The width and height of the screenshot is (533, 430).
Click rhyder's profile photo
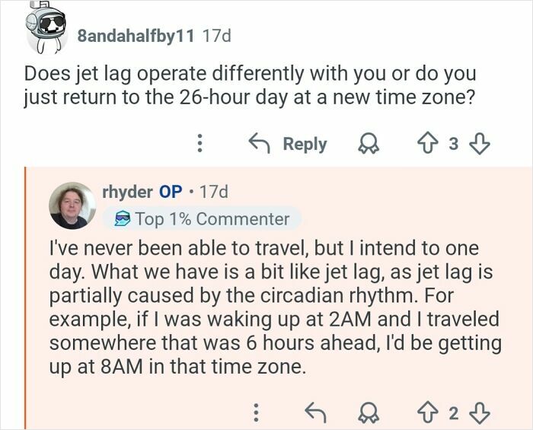[72, 205]
